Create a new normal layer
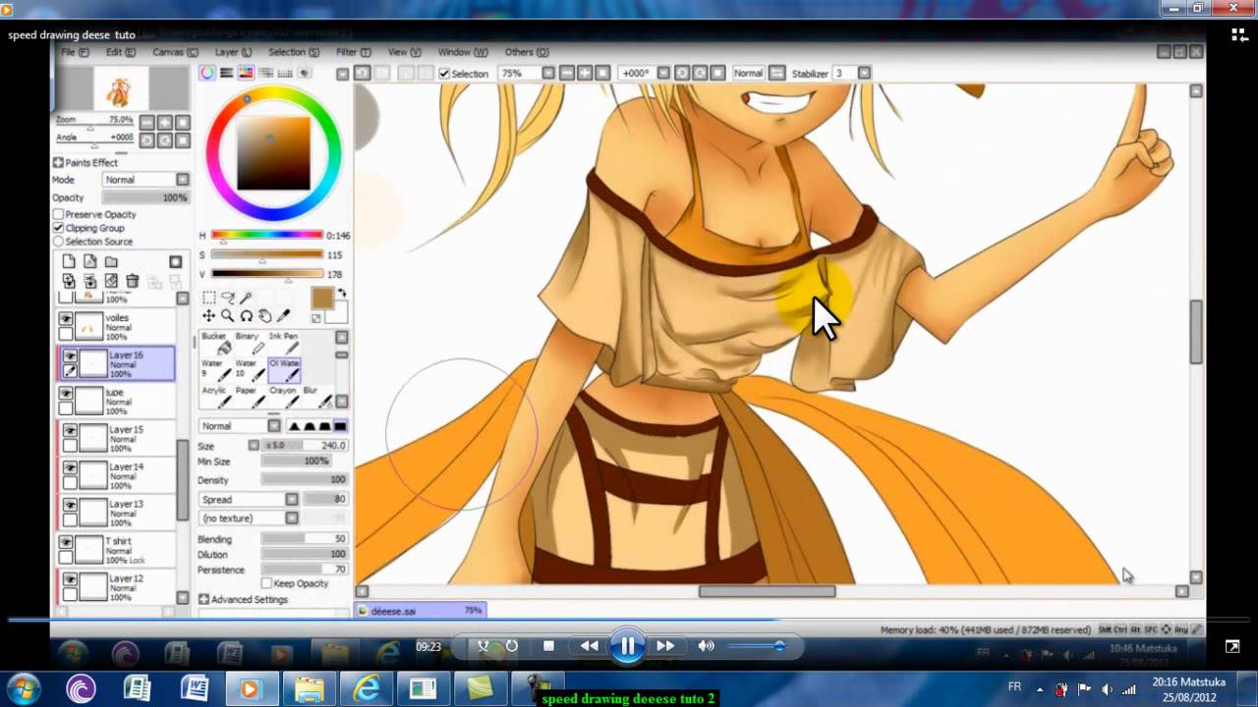Screen dimensions: 1258x707 69,262
